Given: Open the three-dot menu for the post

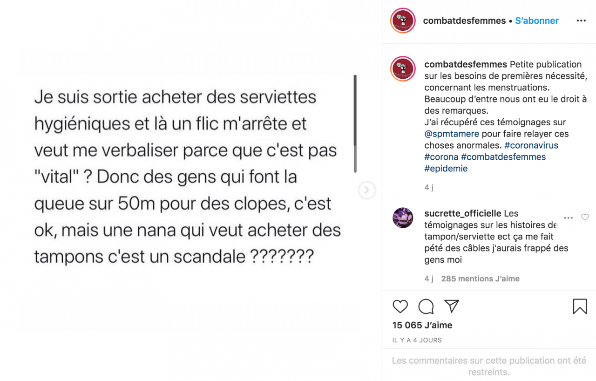Looking at the screenshot, I should click(581, 20).
